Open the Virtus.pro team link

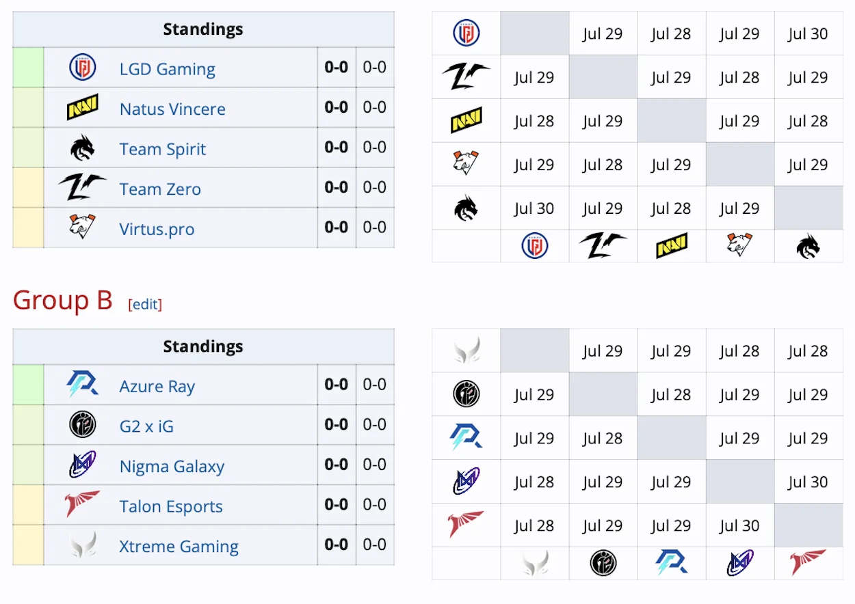[x=157, y=229]
